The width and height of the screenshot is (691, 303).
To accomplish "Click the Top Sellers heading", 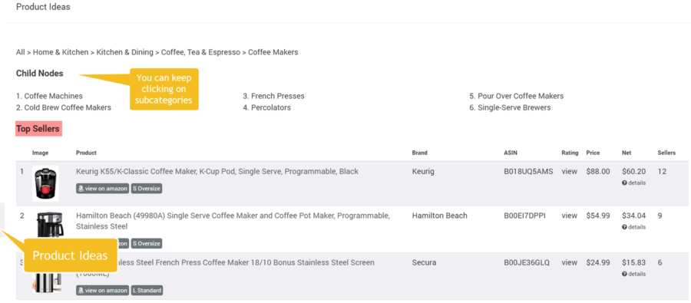I will (38, 129).
